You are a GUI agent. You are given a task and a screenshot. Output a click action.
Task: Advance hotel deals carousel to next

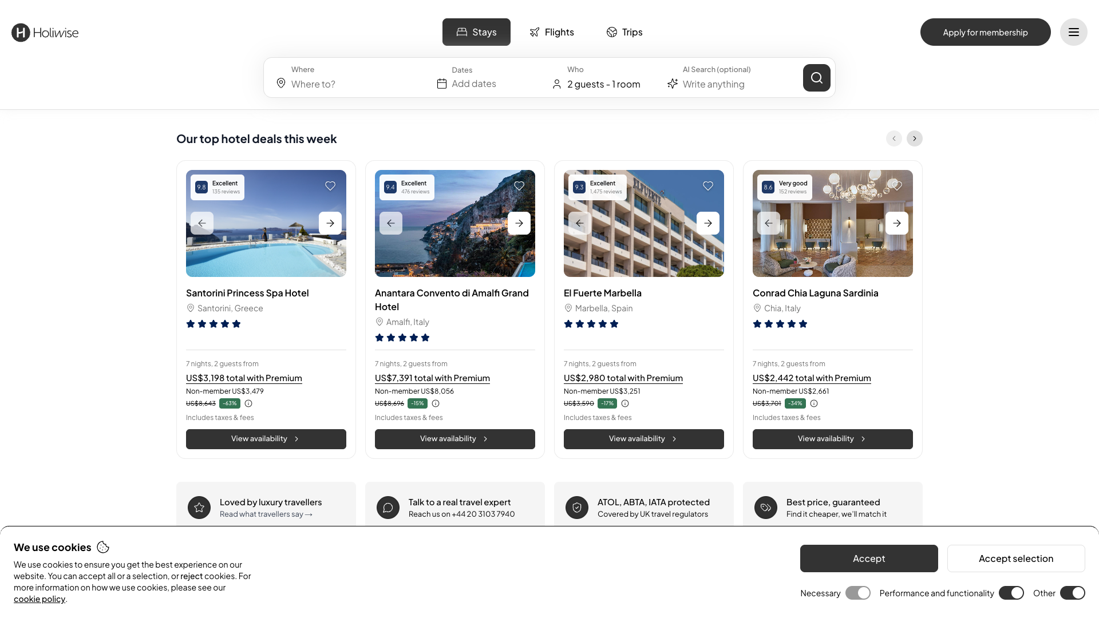[x=914, y=138]
